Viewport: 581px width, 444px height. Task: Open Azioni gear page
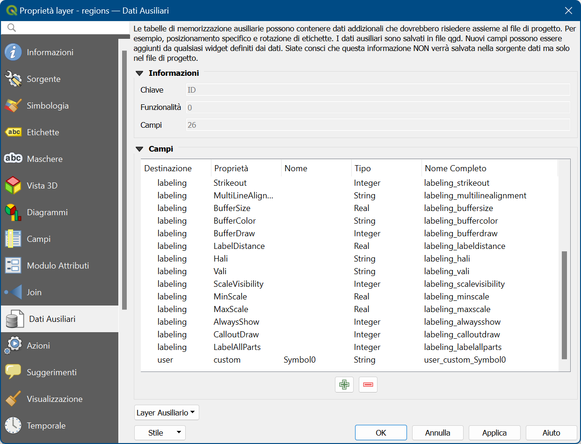59,346
